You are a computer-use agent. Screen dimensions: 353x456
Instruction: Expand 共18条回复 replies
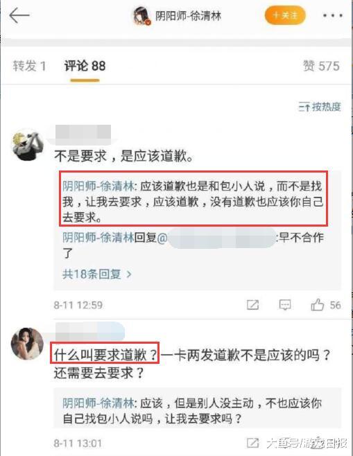(97, 274)
